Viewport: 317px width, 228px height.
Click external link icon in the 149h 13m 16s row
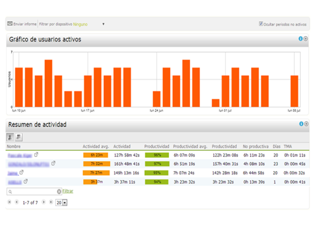[x=22, y=172]
